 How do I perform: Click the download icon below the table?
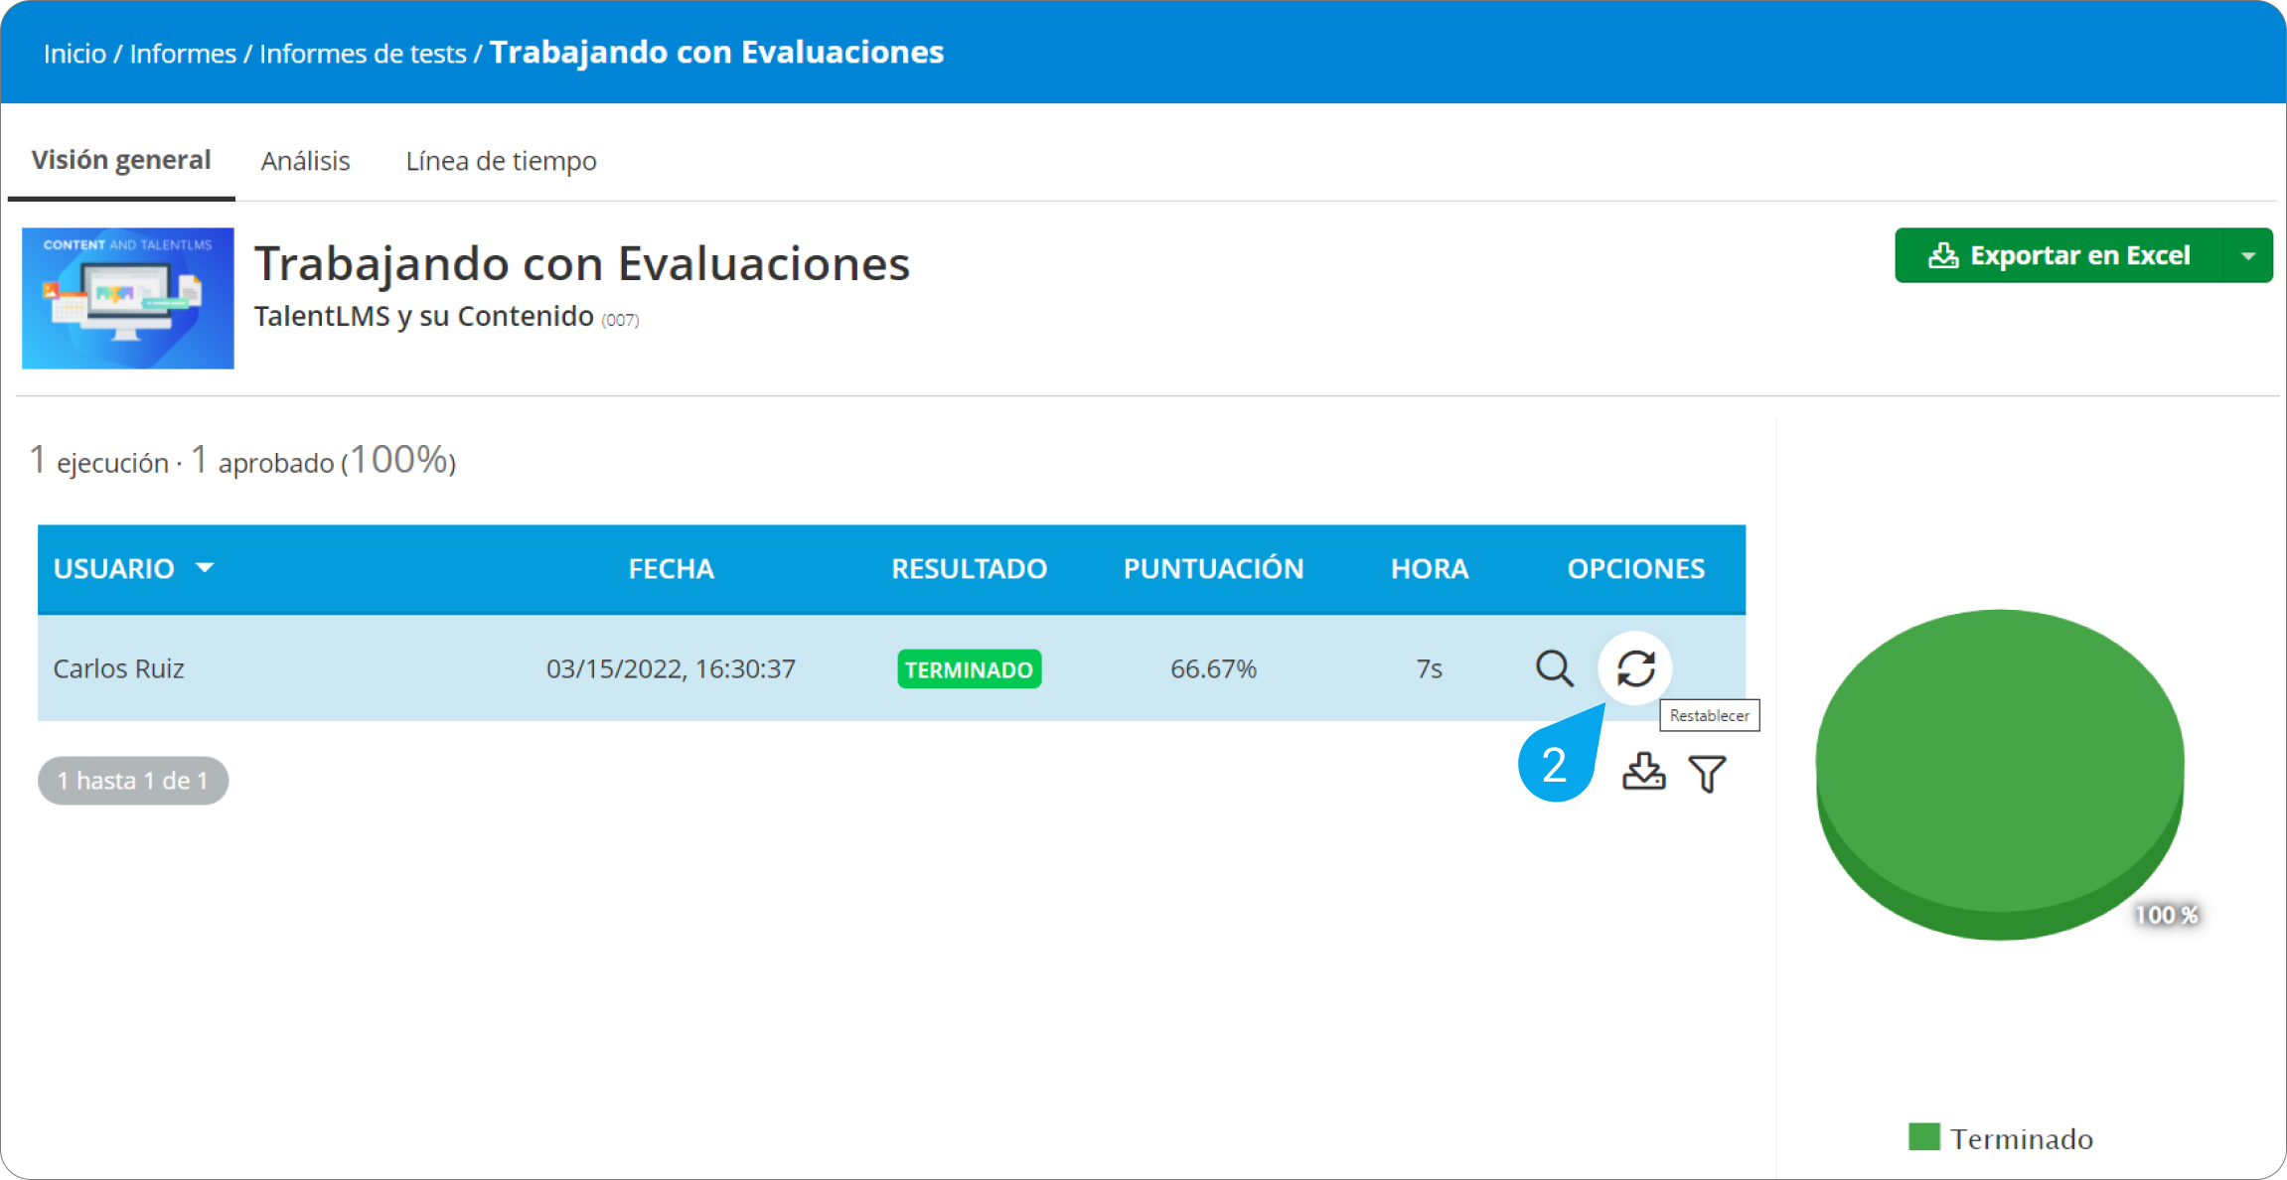(1643, 772)
